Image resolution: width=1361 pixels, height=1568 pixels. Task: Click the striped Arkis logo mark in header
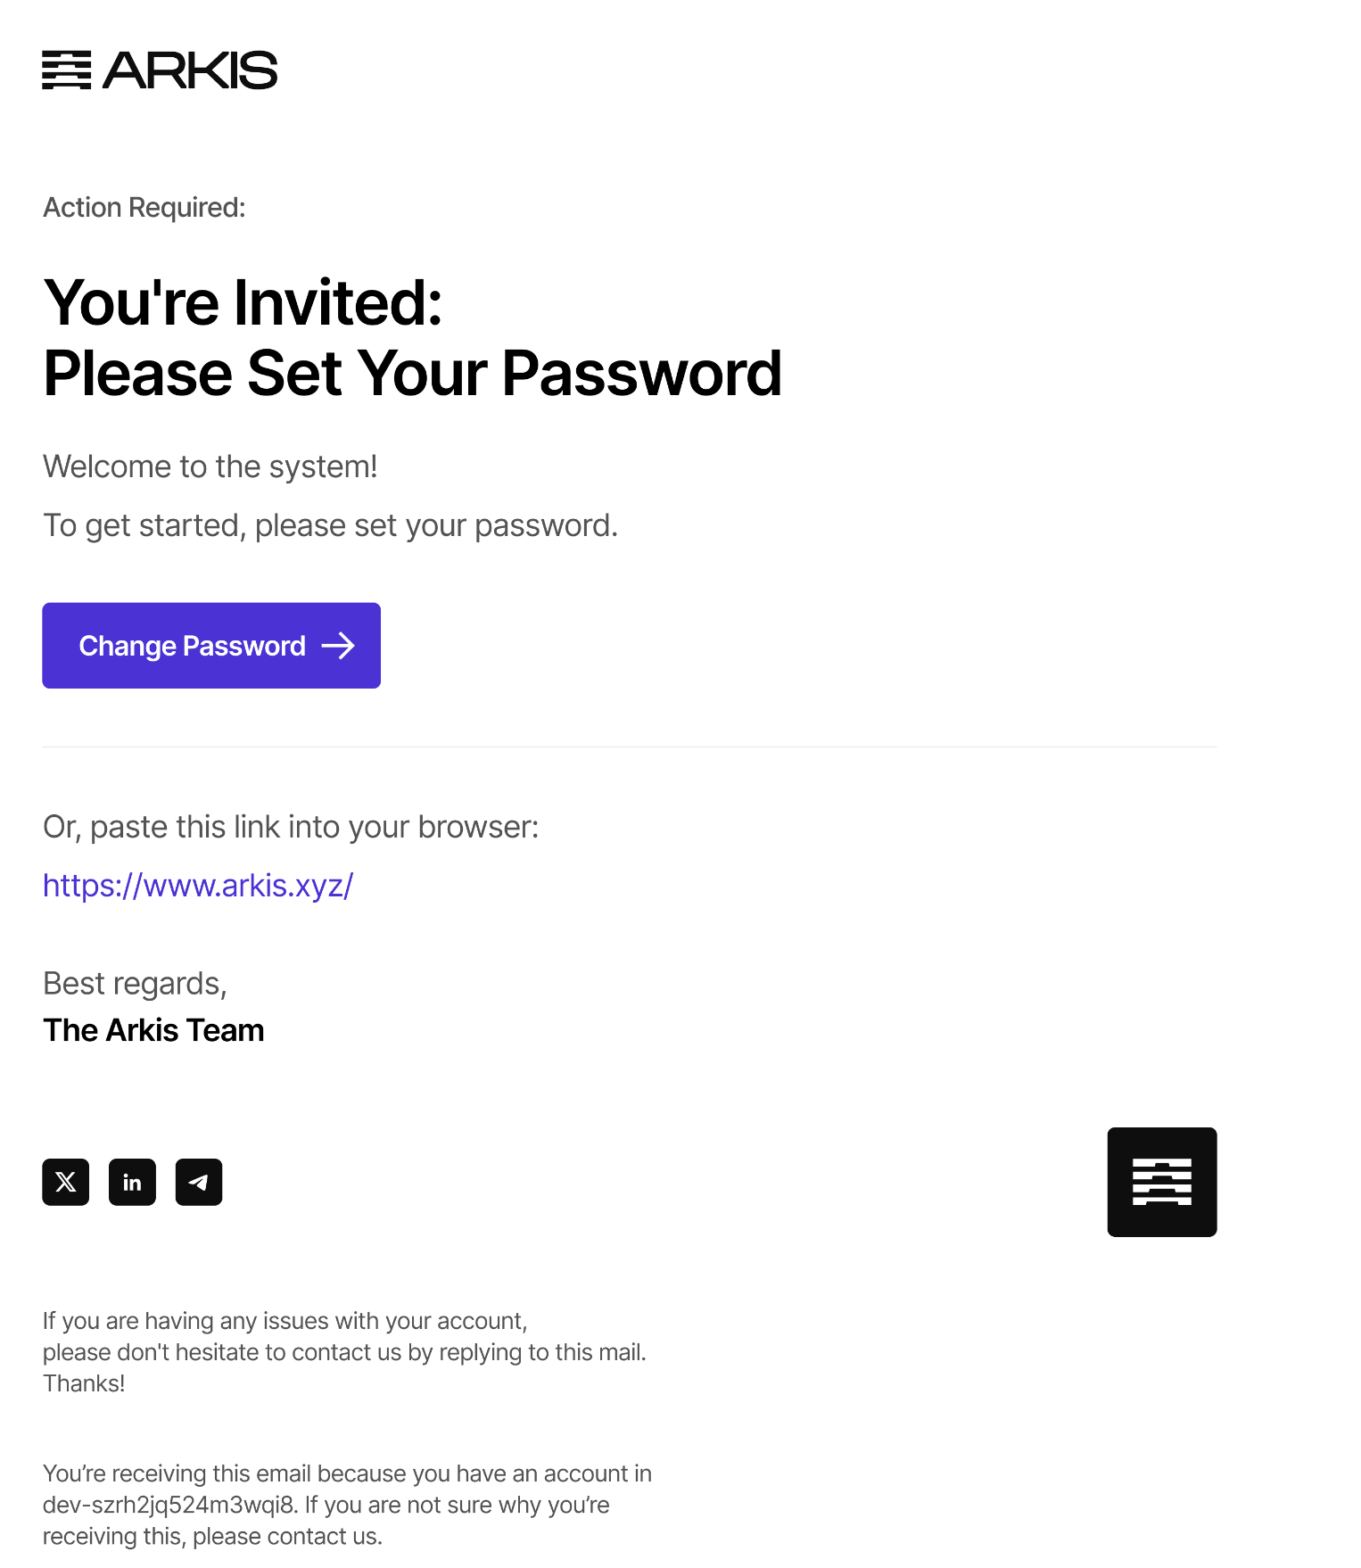point(66,70)
